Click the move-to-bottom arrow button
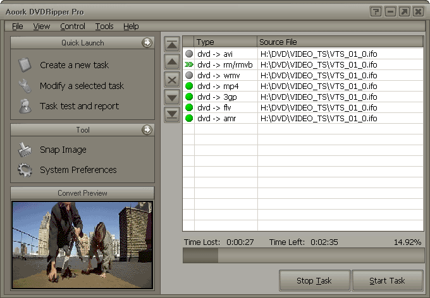This screenshot has width=430, height=298. tap(171, 115)
